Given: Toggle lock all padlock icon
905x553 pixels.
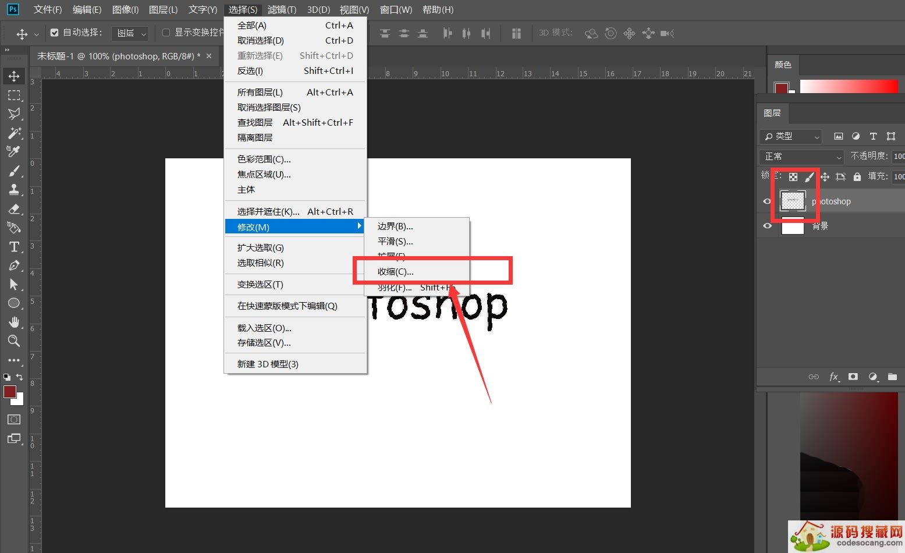Looking at the screenshot, I should point(857,177).
